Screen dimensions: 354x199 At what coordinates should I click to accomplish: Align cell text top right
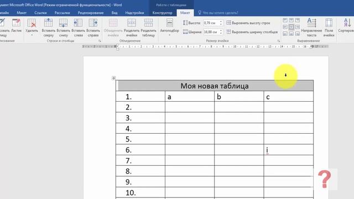pyautogui.click(x=298, y=20)
